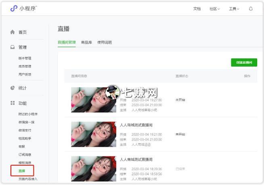Click 未开始 status of the 19:27:00 room
The height and width of the screenshot is (185, 264).
tap(180, 100)
